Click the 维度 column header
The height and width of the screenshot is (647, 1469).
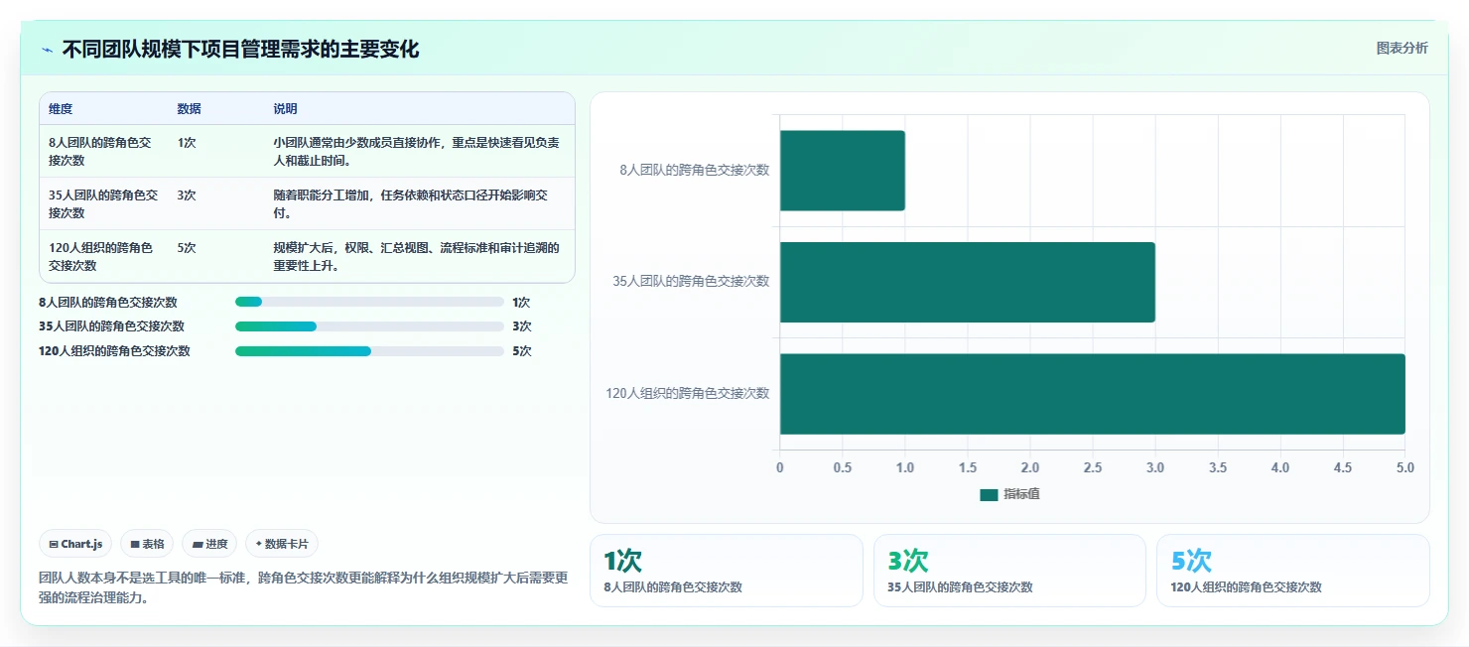coord(61,109)
